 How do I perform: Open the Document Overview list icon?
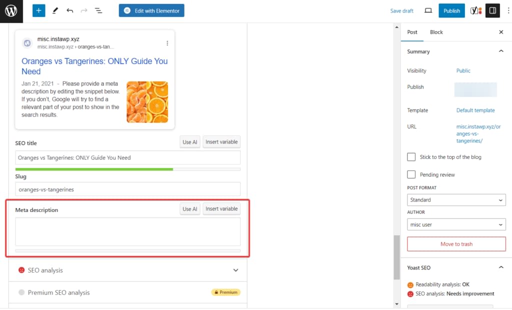[x=98, y=10]
